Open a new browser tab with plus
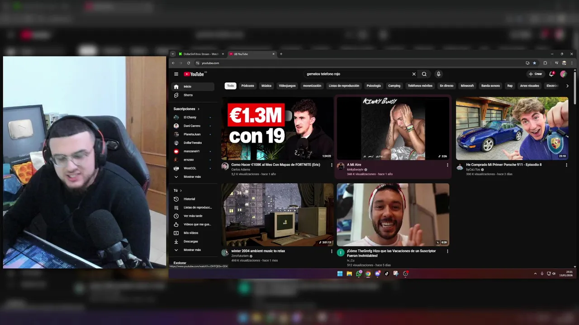 (281, 54)
